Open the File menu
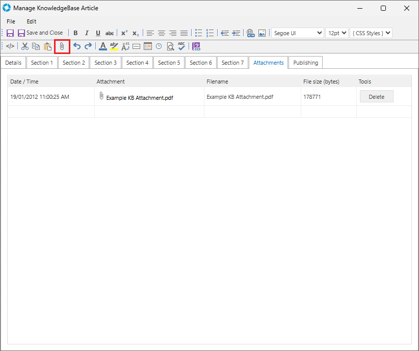 pyautogui.click(x=11, y=21)
